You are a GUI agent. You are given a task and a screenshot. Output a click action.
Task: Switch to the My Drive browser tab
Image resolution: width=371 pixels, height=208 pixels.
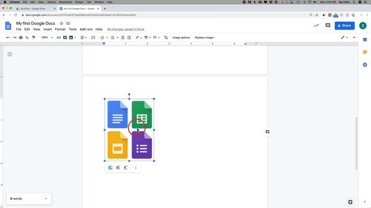(35, 9)
